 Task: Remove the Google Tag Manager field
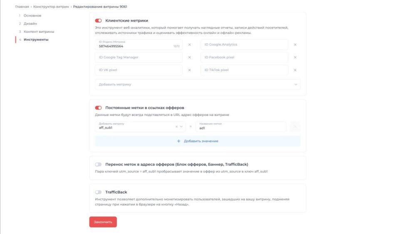190,57
